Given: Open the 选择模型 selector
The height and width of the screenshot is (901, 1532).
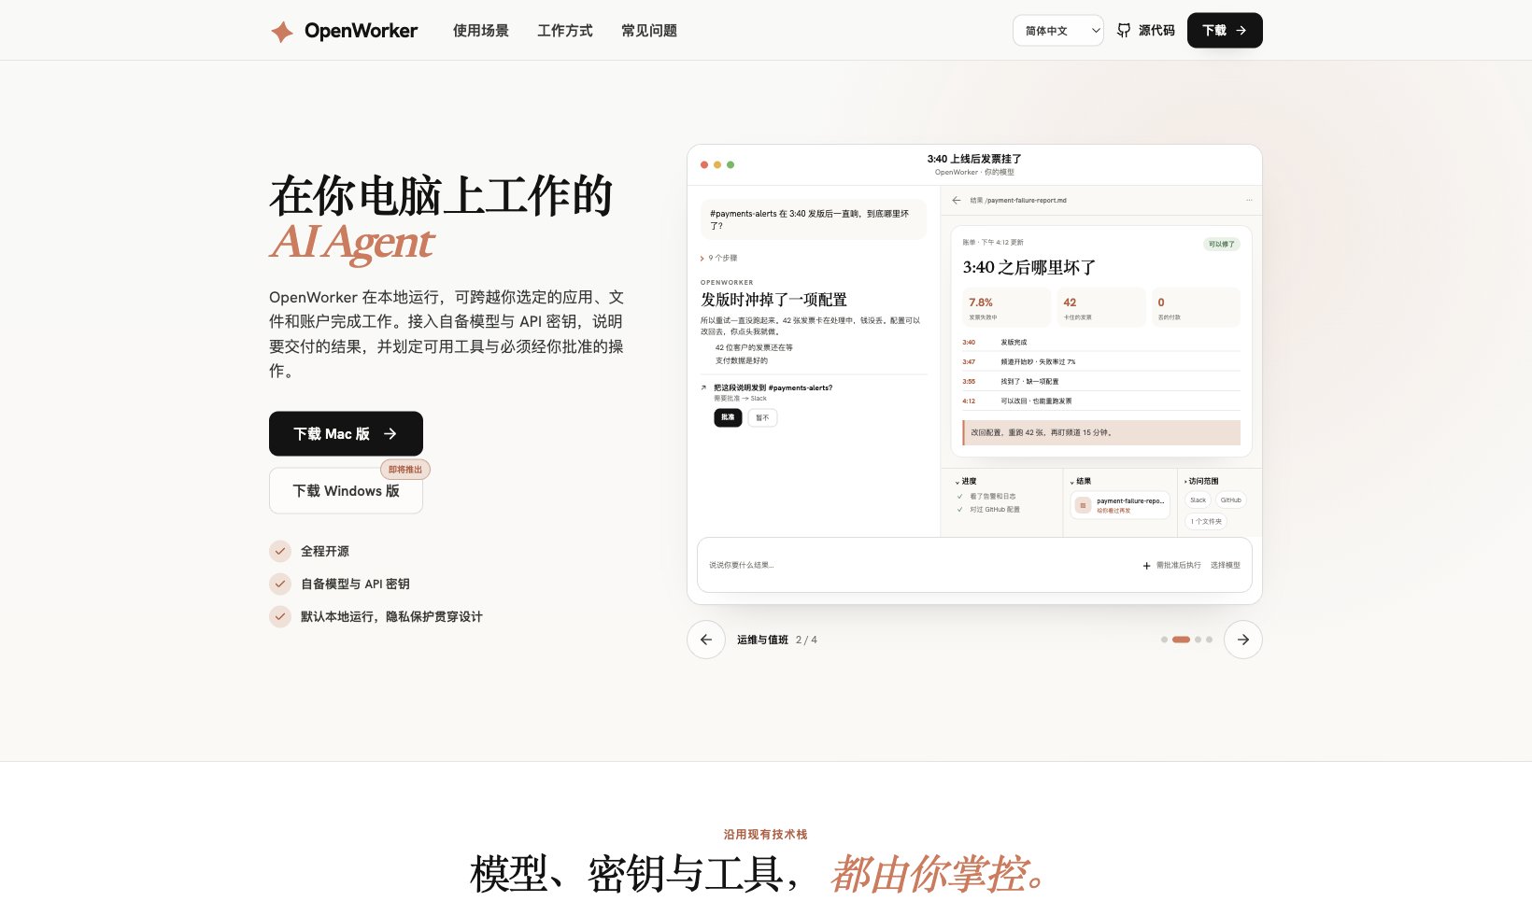Looking at the screenshot, I should [x=1226, y=566].
